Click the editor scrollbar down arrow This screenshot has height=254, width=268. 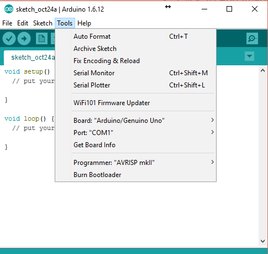263,241
